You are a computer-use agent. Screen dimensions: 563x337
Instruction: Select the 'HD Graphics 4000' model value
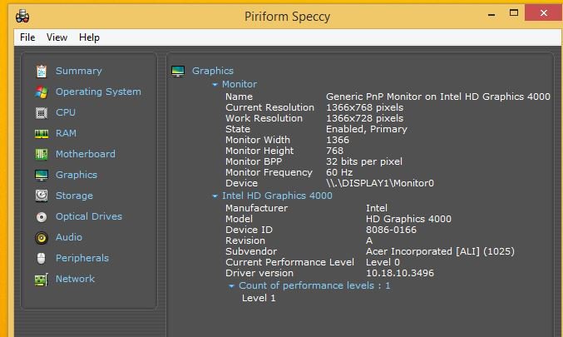408,219
